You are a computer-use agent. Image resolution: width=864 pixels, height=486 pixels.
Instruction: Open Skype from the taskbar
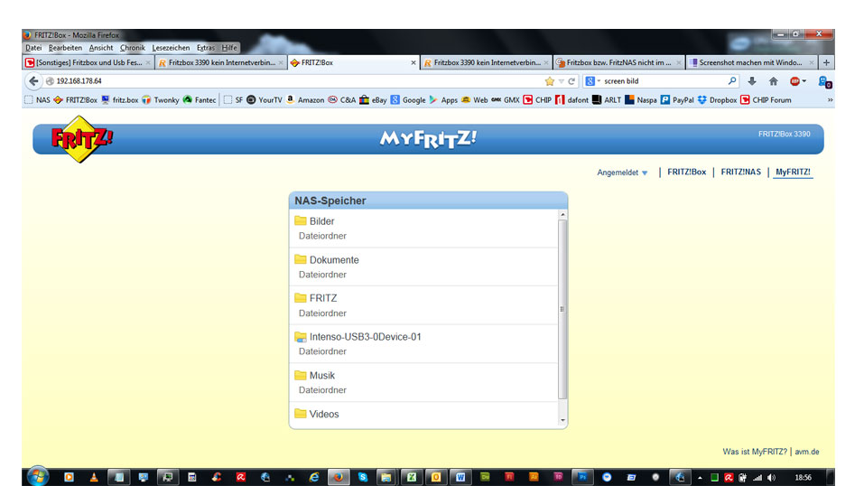pyautogui.click(x=363, y=478)
